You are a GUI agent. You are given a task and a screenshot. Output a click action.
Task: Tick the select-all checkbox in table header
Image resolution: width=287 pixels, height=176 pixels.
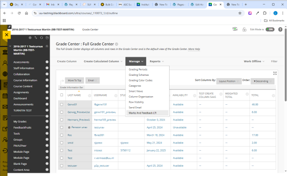(x=62, y=95)
